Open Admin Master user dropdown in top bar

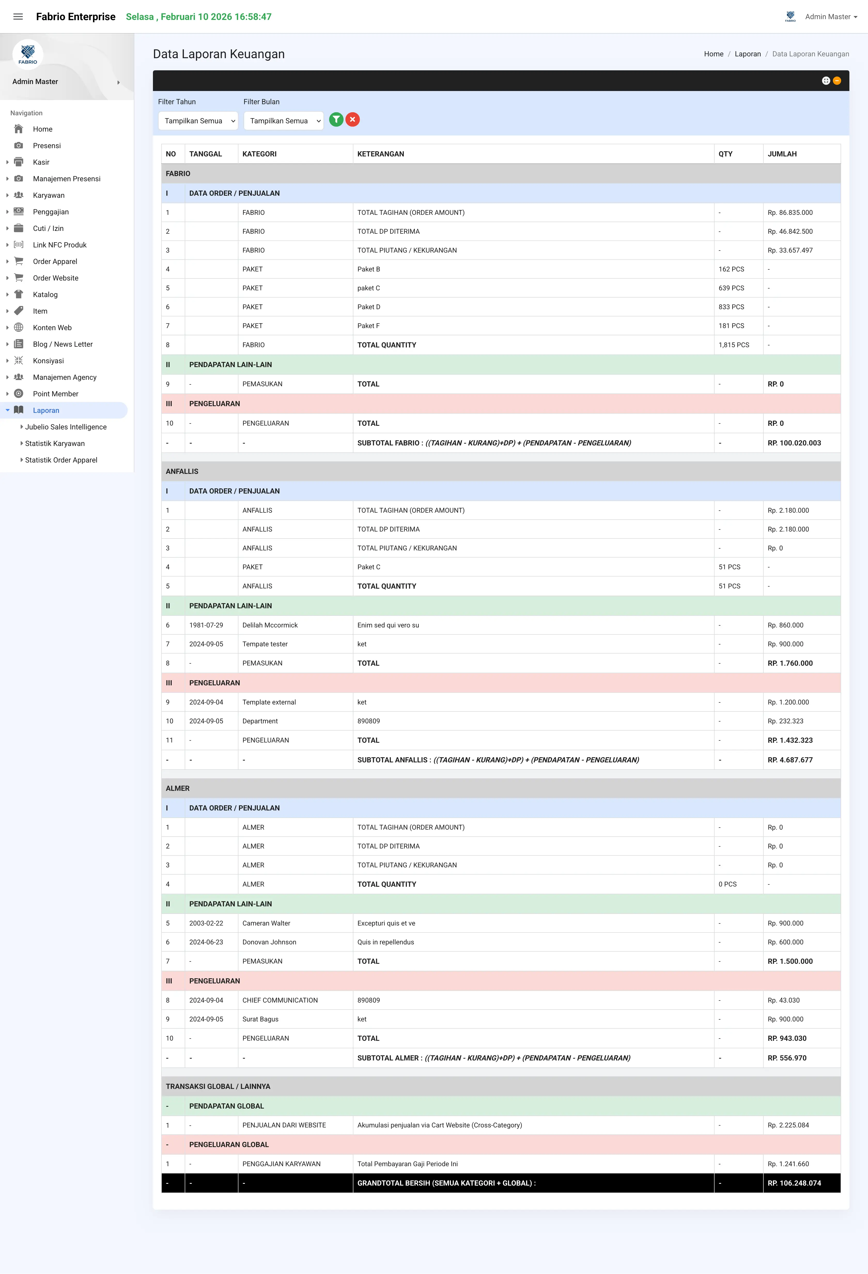click(x=831, y=17)
